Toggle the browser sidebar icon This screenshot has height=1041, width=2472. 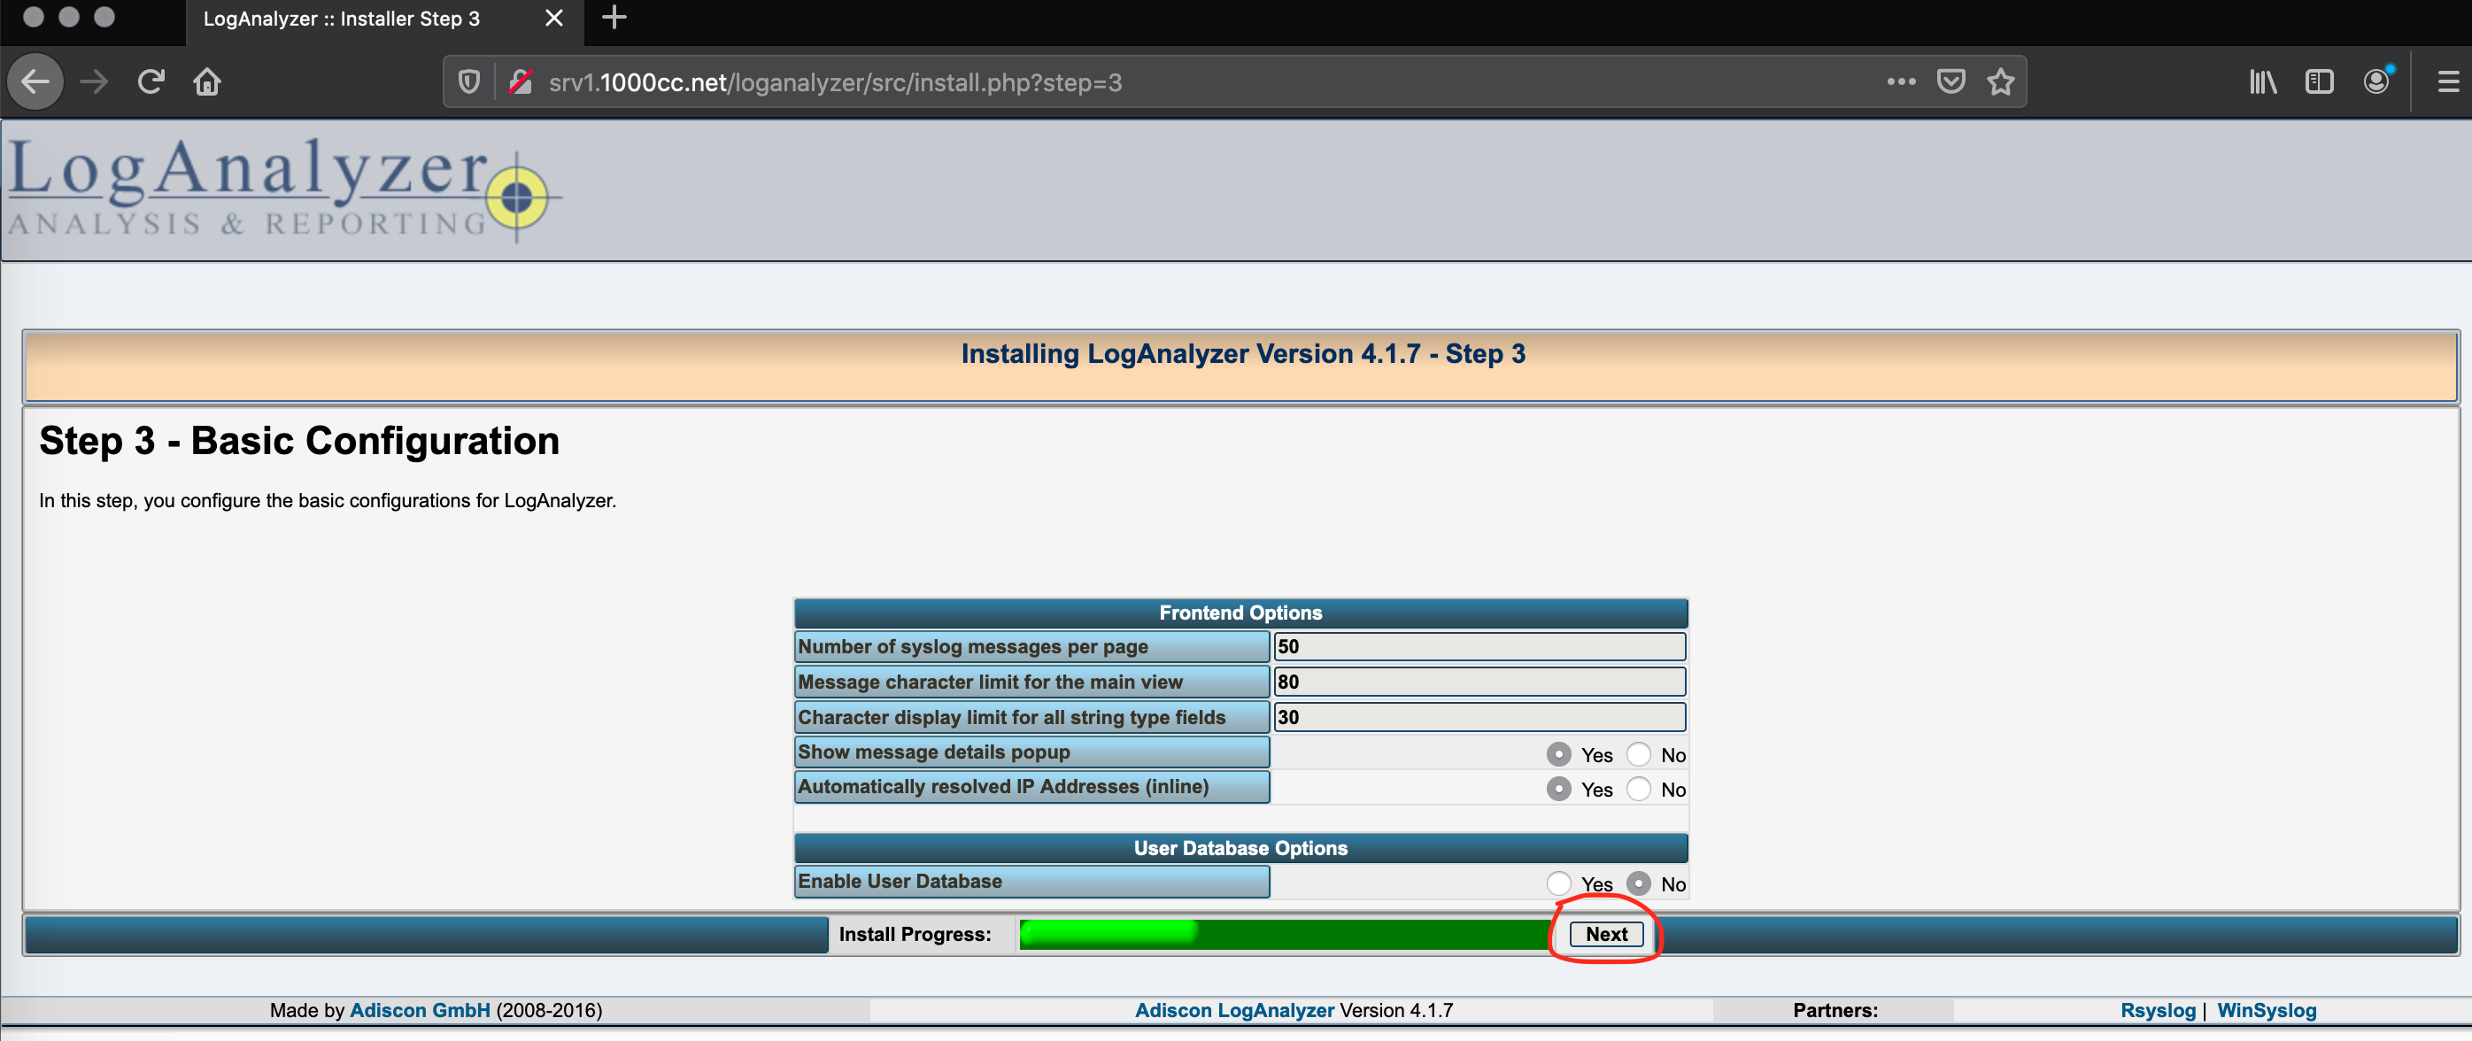tap(2319, 82)
